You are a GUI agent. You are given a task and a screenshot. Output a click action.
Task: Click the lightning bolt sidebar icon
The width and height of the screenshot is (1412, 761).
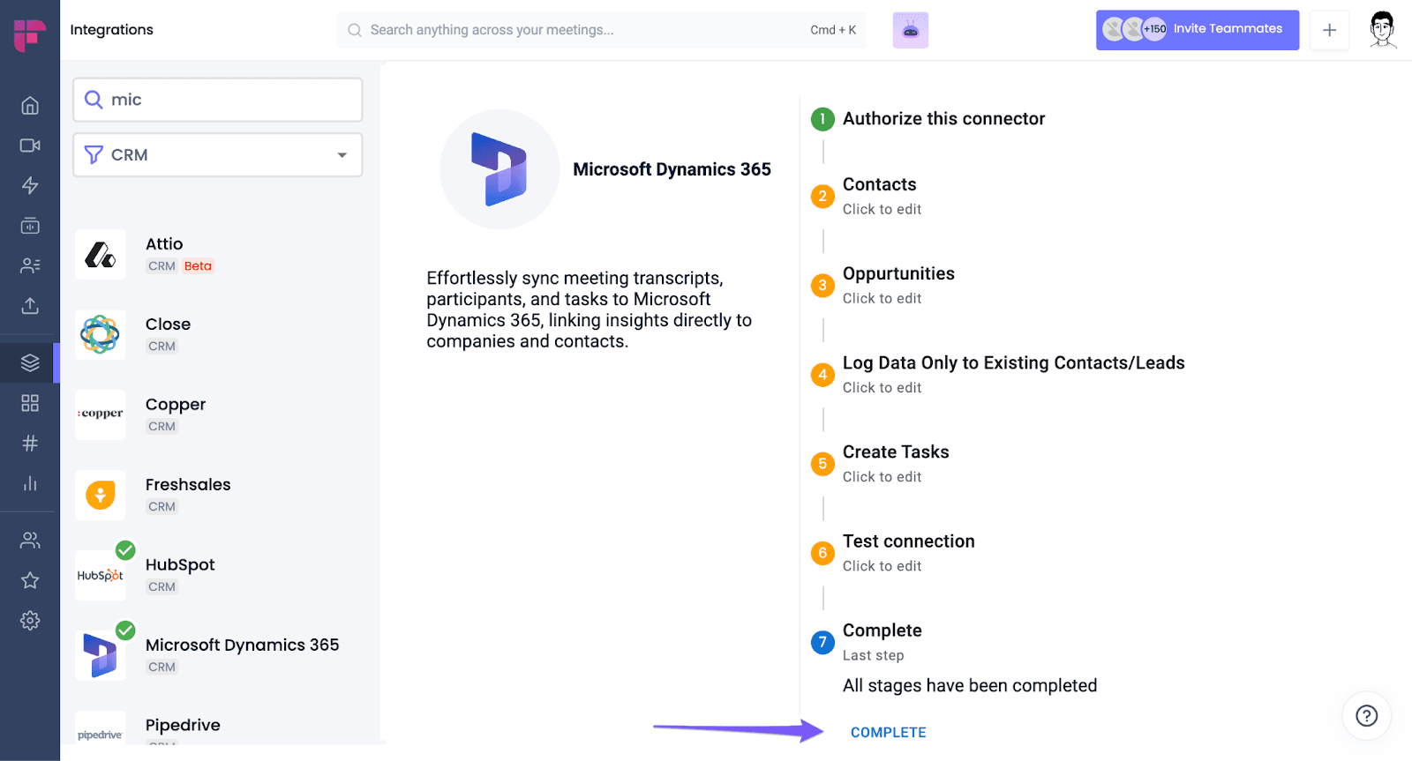(x=30, y=185)
